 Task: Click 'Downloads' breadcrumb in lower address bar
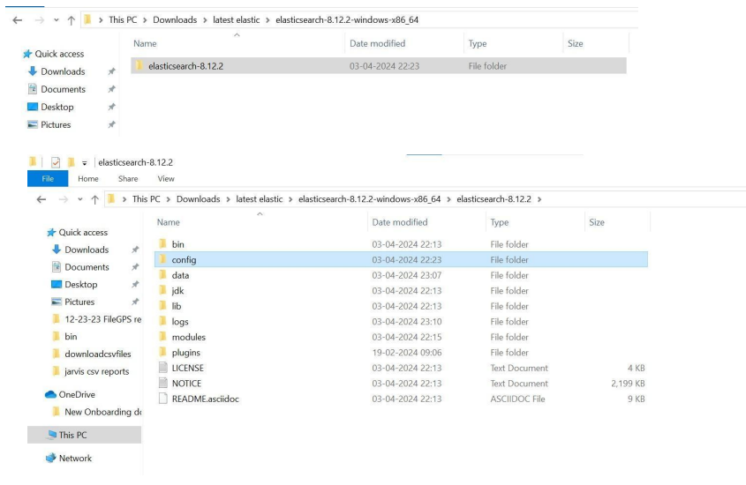click(199, 199)
